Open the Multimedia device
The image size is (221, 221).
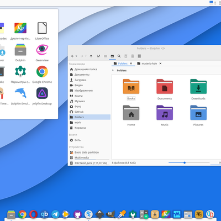click(x=90, y=157)
